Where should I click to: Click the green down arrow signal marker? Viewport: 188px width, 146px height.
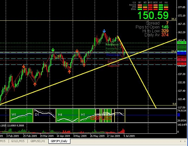(53, 50)
